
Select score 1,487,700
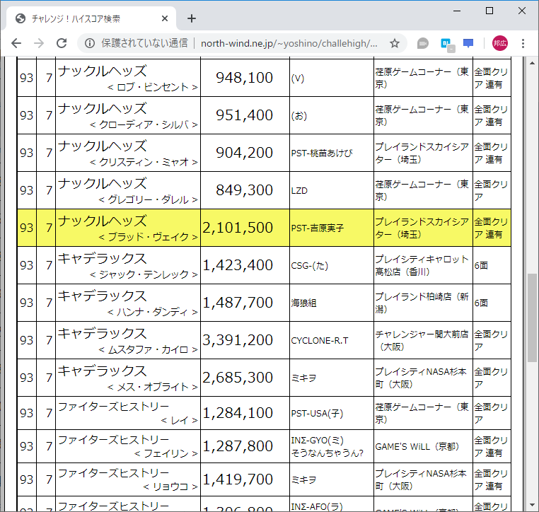tap(238, 303)
